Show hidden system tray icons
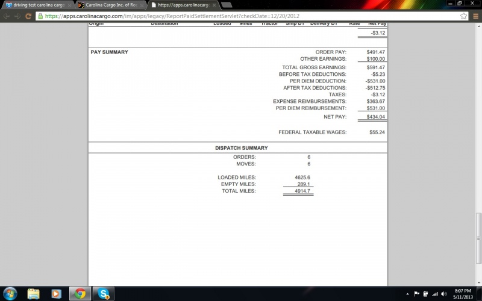This screenshot has height=301, width=482. 408,294
